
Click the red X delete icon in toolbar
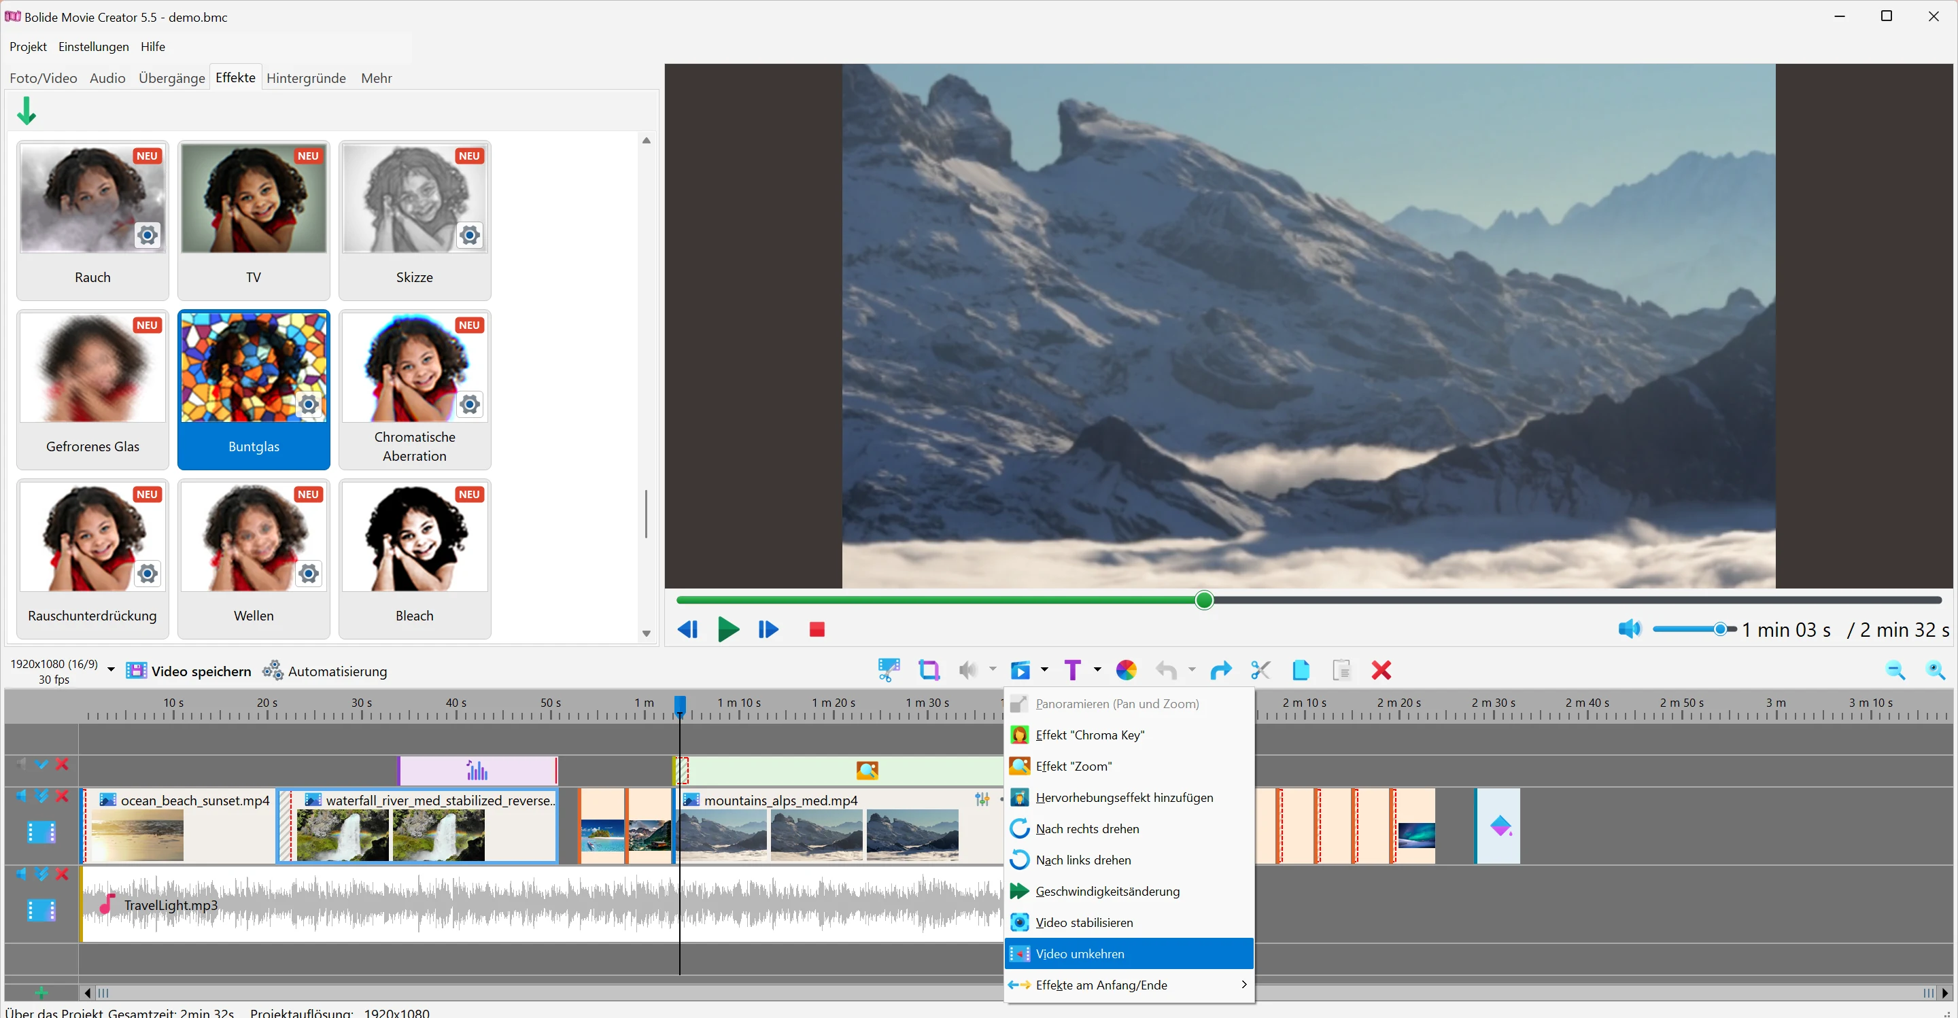1381,670
